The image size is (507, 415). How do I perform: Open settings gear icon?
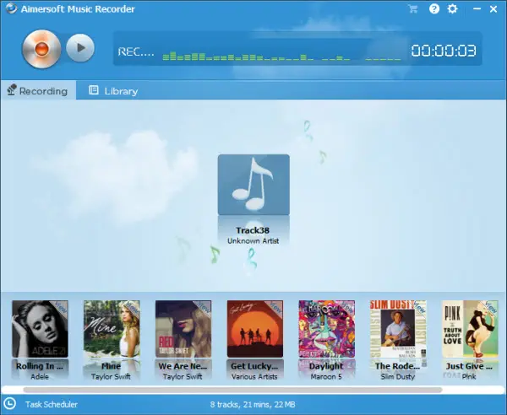point(452,8)
